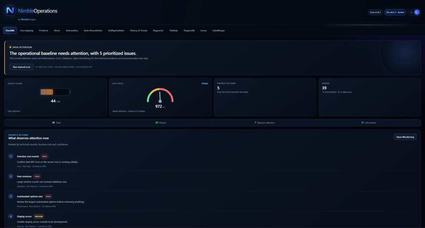Click the site speed gauge dial
Image resolution: width=425 pixels, height=228 pixels.
160,95
